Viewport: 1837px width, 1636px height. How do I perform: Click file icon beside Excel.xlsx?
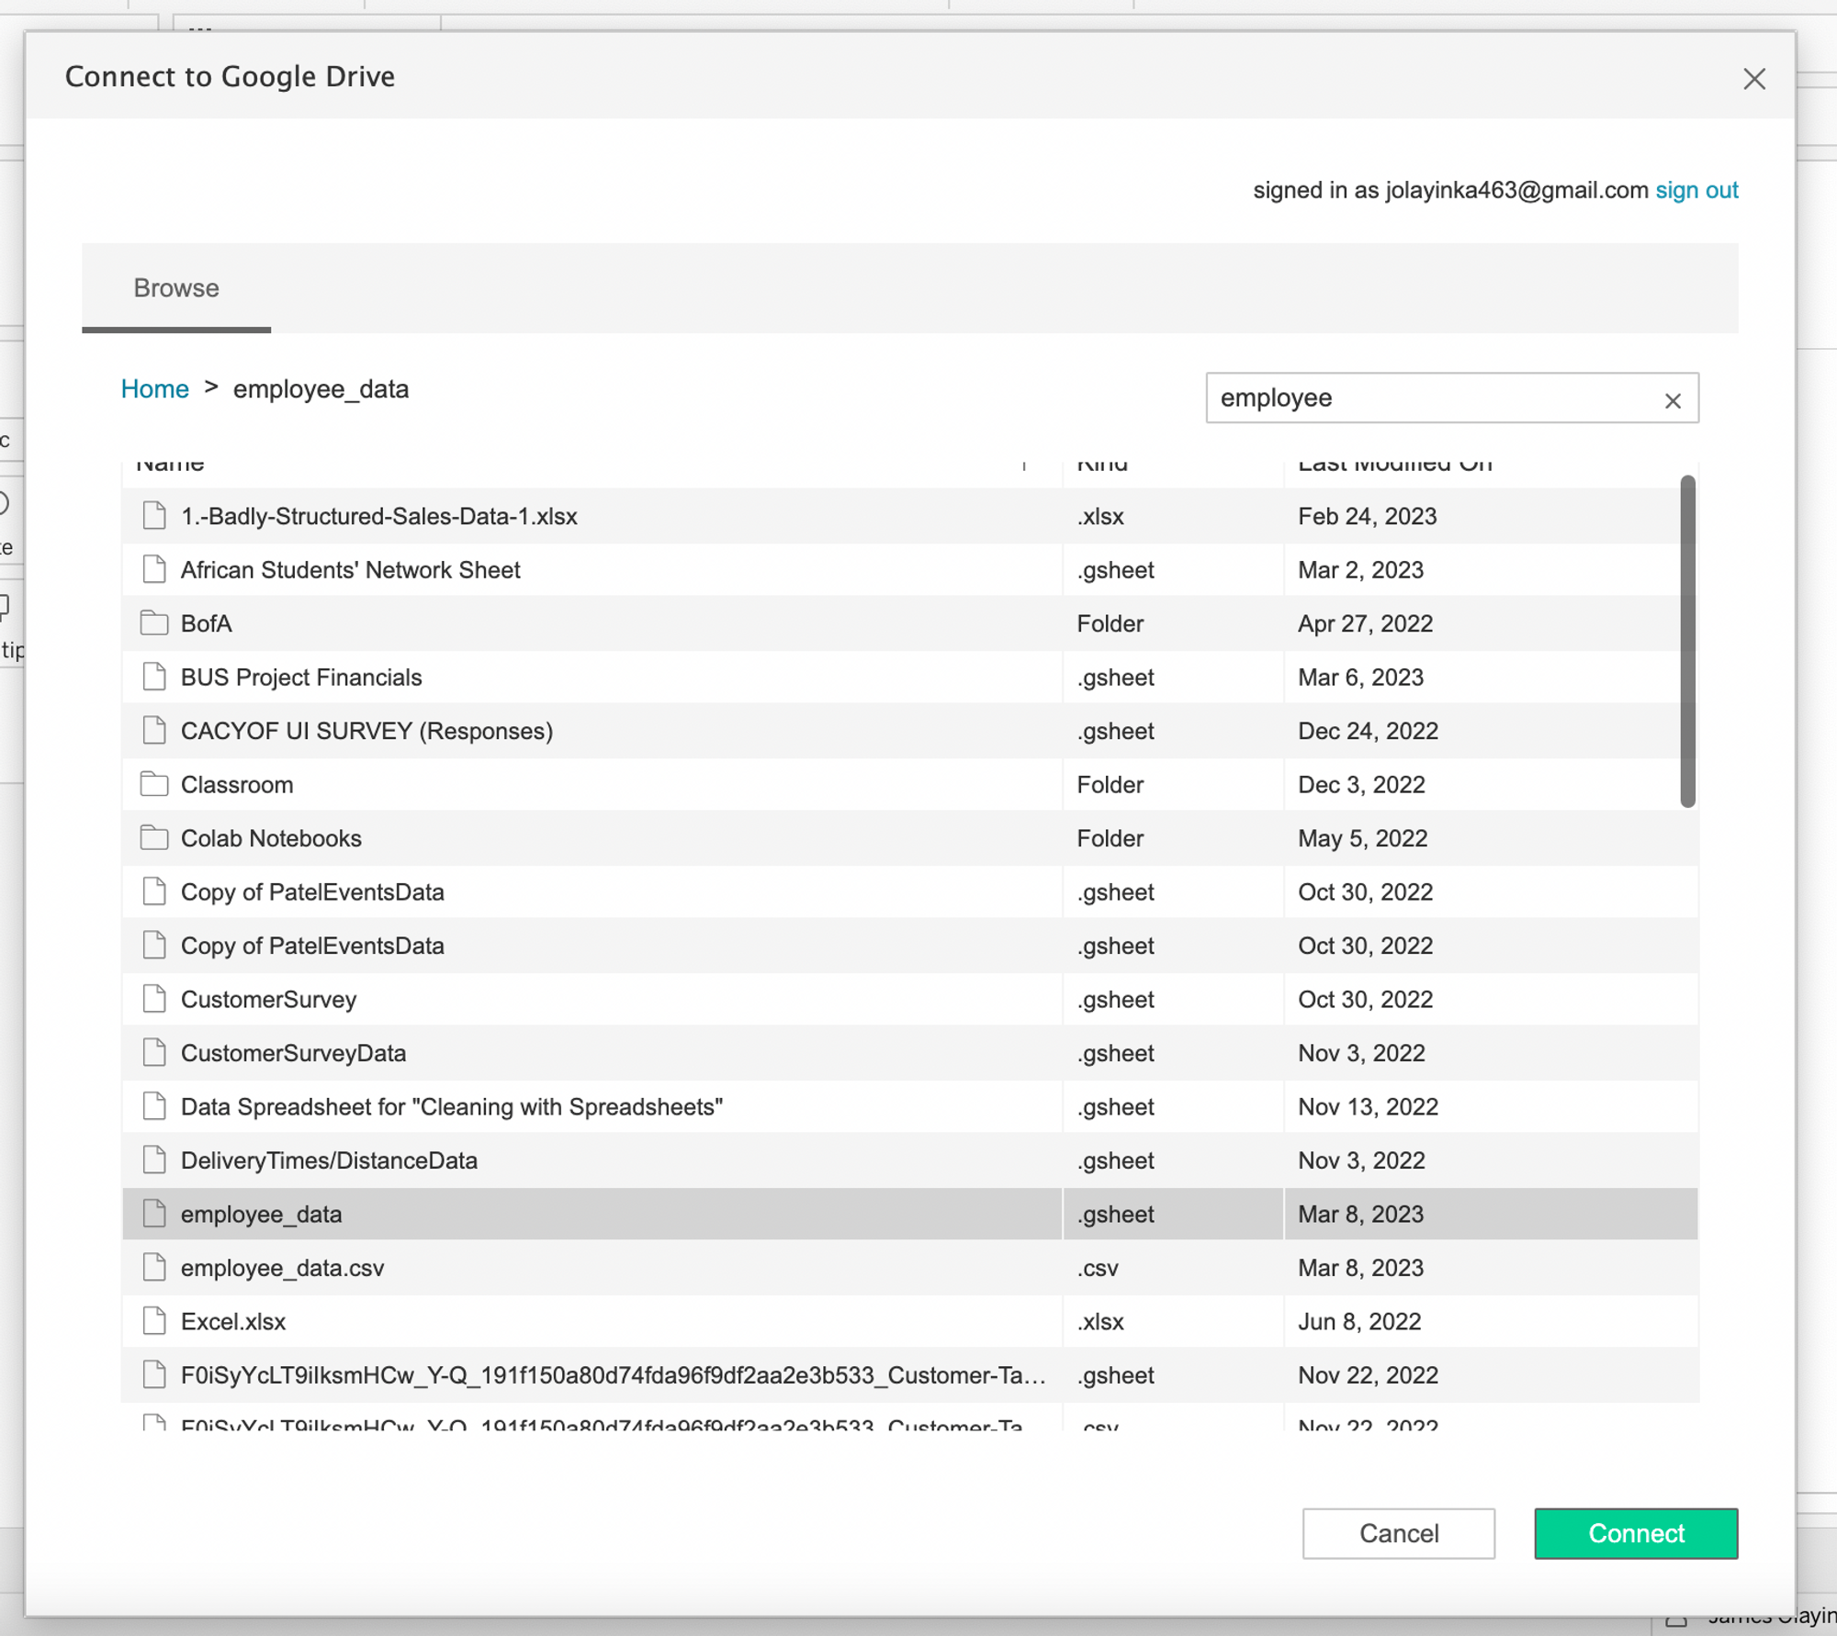click(x=154, y=1320)
